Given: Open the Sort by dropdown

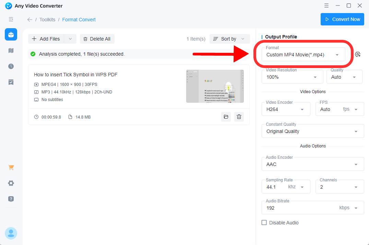Looking at the screenshot, I should pos(229,39).
